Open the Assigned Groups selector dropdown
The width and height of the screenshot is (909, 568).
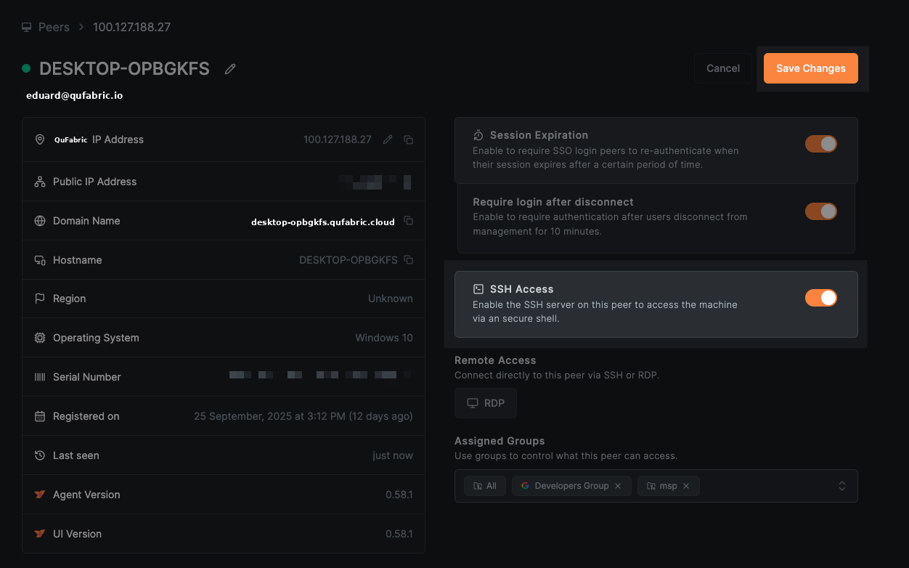coord(841,485)
